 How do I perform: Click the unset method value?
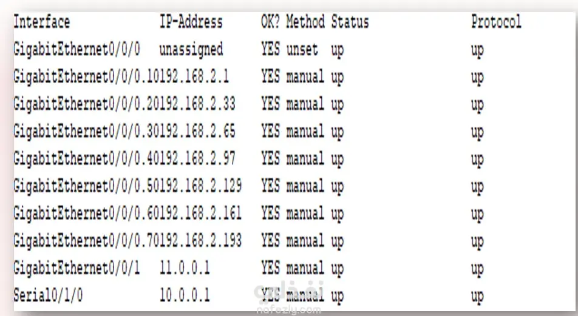point(302,49)
